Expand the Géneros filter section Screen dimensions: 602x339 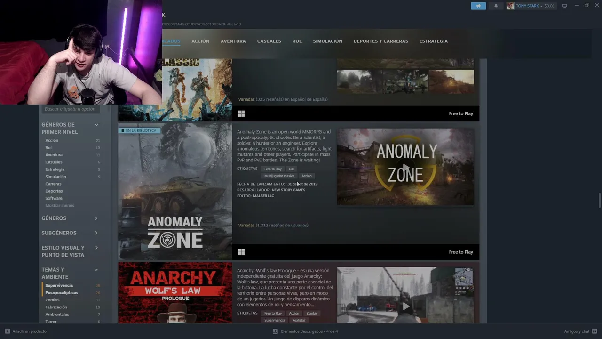(x=96, y=218)
